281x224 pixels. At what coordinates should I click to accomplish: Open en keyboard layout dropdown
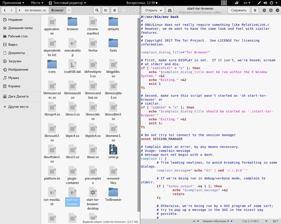tap(247, 3)
